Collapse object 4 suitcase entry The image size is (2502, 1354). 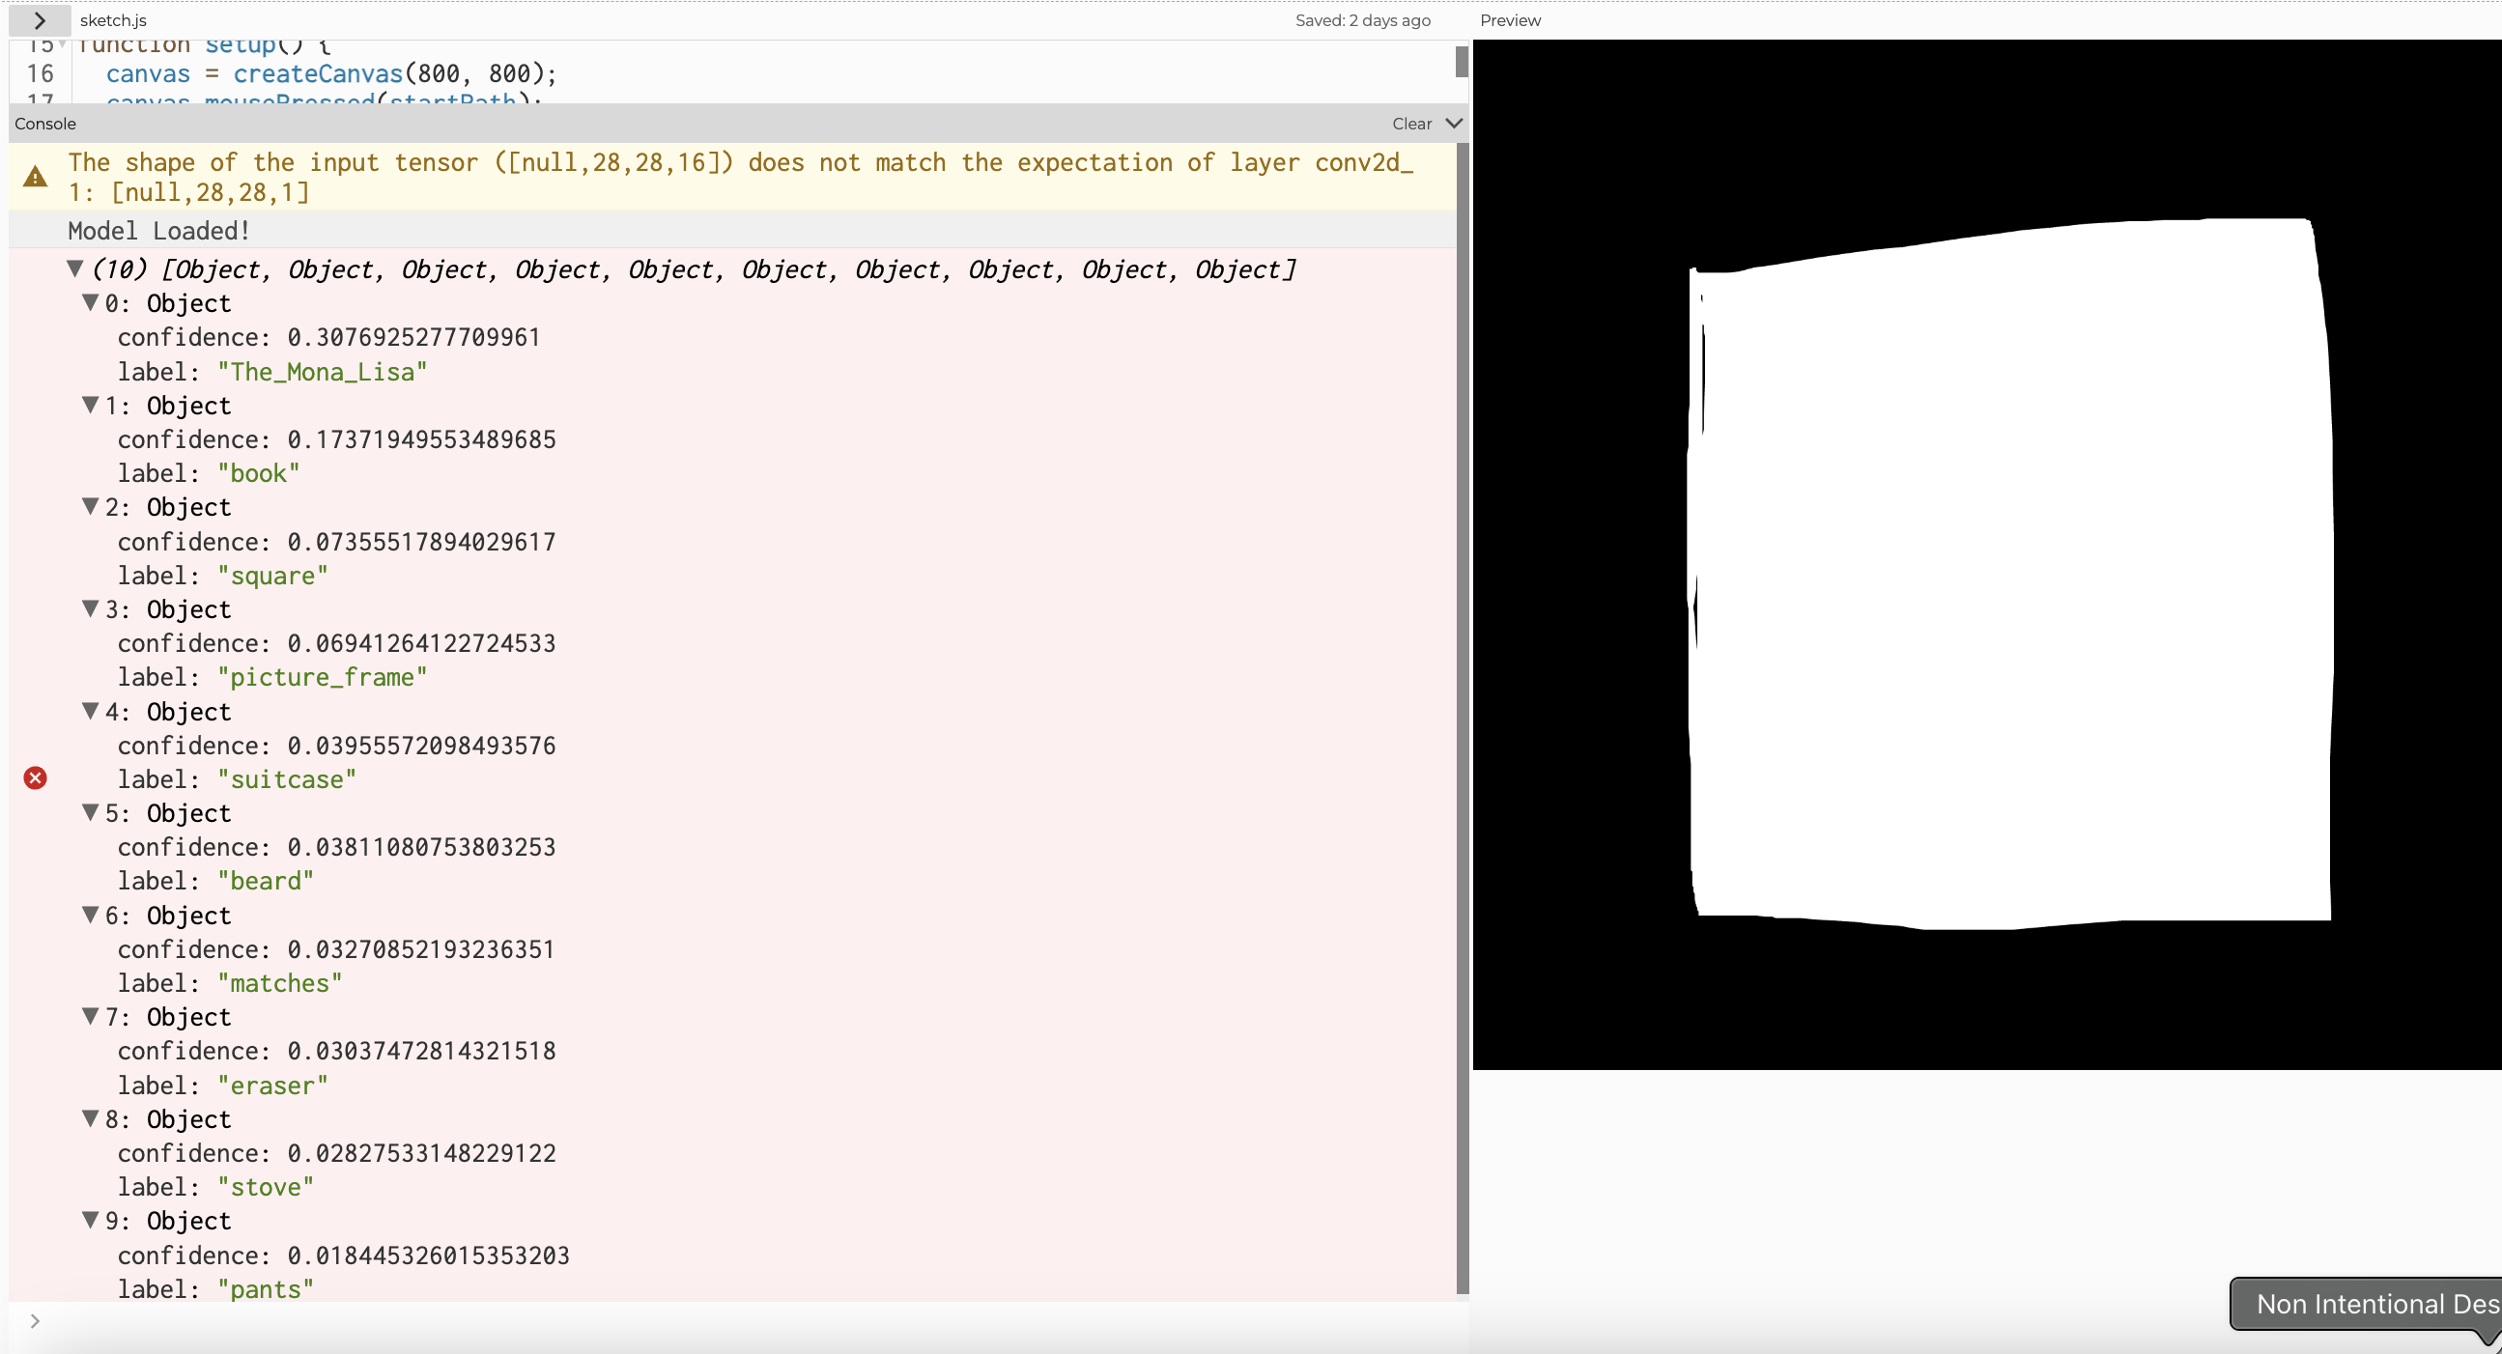(x=91, y=711)
